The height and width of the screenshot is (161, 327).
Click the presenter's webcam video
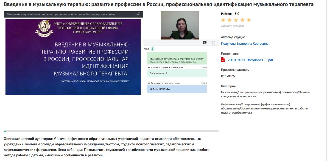[180, 25]
